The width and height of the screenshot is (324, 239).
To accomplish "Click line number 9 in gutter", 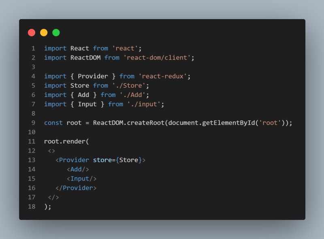I will [x=33, y=123].
